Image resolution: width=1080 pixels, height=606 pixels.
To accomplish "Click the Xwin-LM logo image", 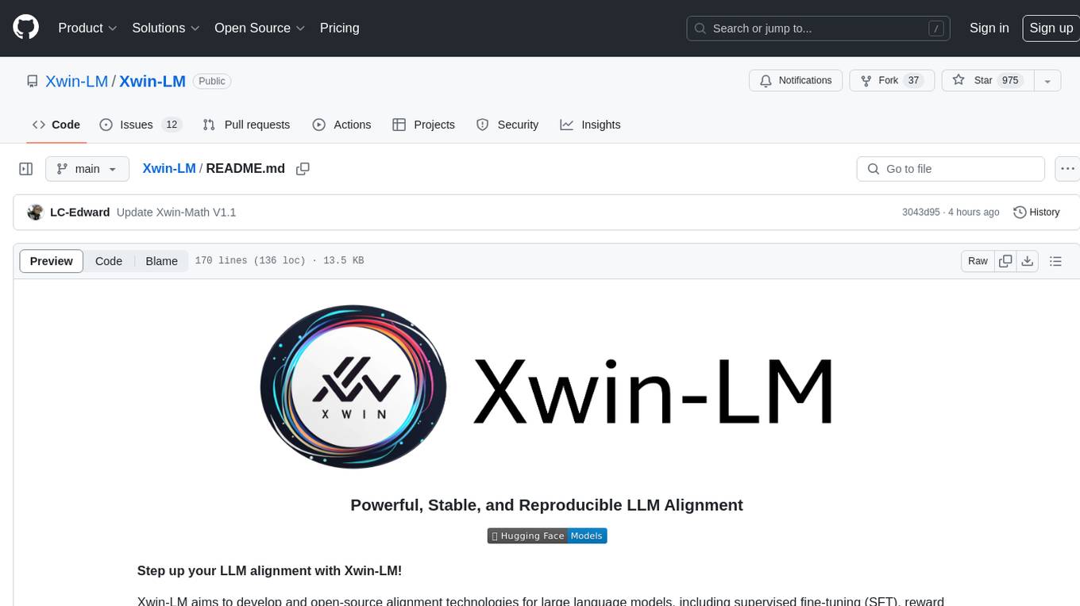I will [546, 389].
